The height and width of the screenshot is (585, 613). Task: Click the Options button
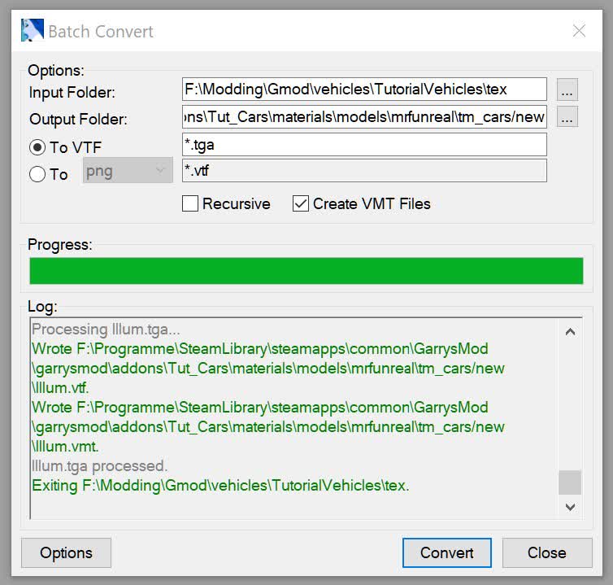pyautogui.click(x=66, y=552)
